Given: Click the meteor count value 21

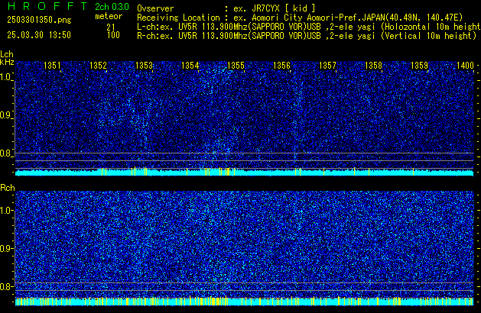Looking at the screenshot, I should (x=111, y=27).
